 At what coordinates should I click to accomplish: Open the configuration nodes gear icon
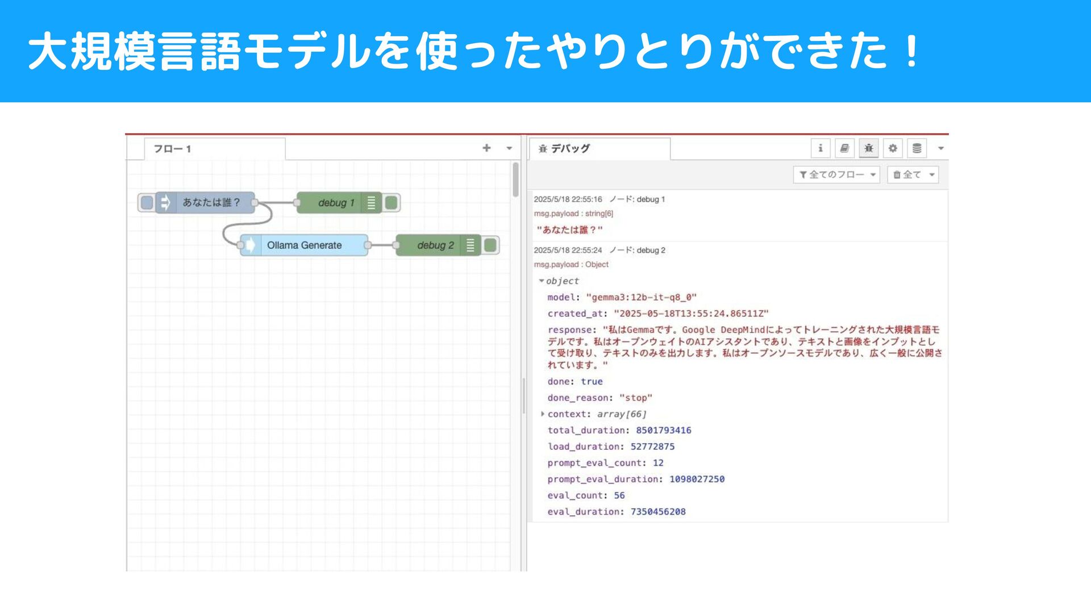893,148
